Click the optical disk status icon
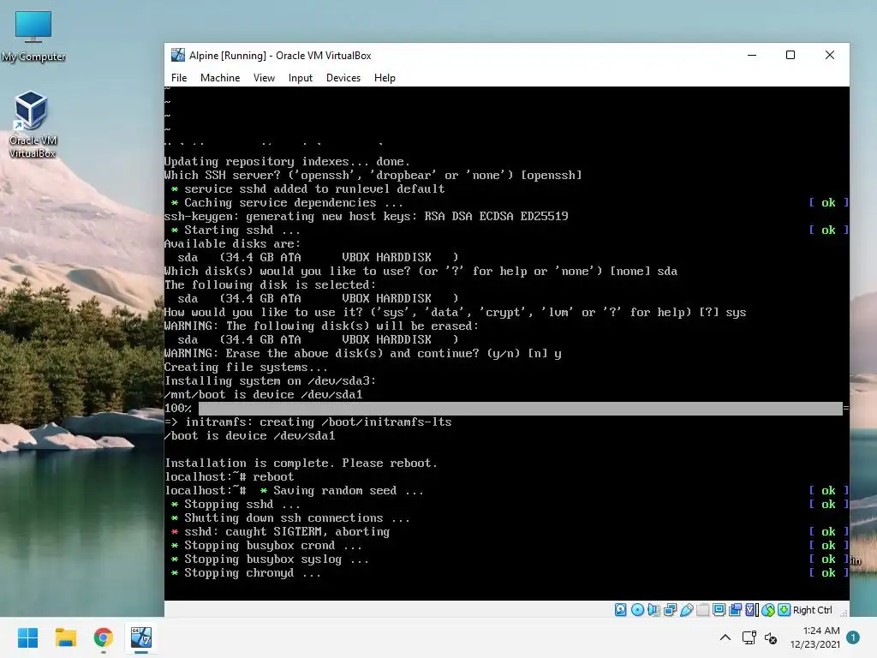This screenshot has width=877, height=658. tap(637, 610)
